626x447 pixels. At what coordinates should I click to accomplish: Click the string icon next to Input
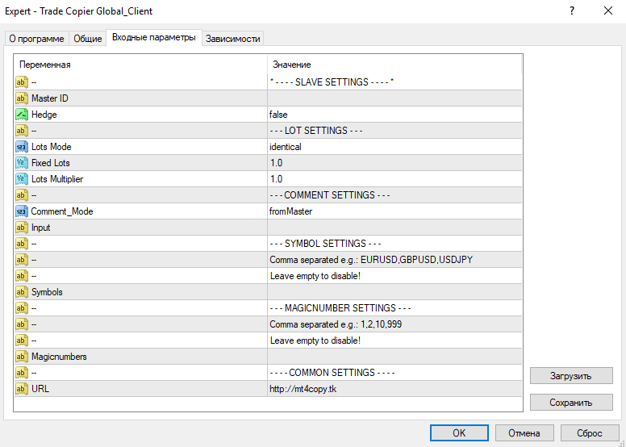[x=22, y=228]
